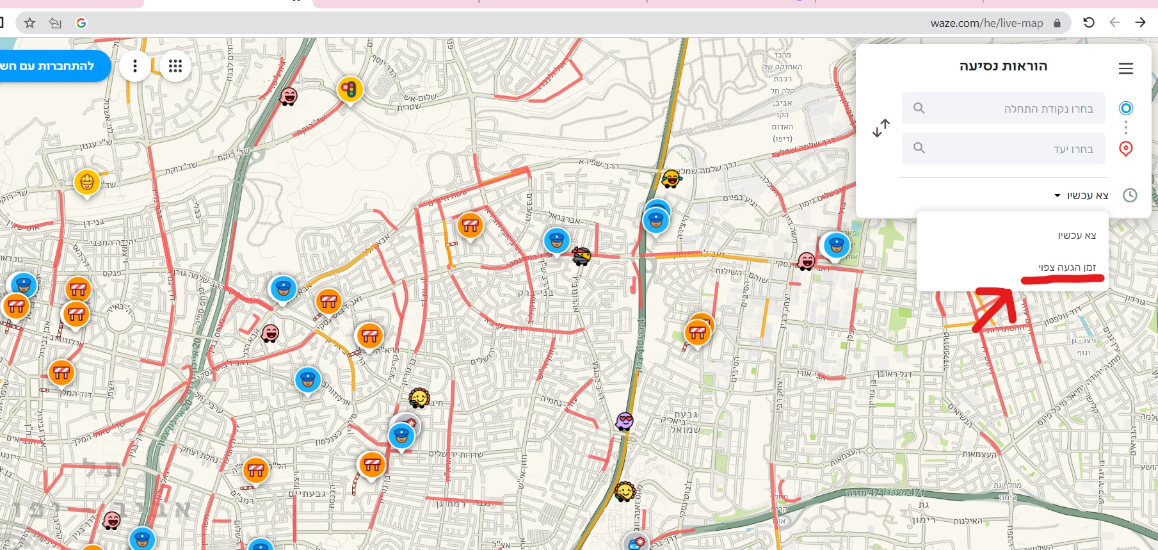Image resolution: width=1158 pixels, height=550 pixels.
Task: Open the צא עכשיו dropdown beside the clock
Action: [1081, 195]
